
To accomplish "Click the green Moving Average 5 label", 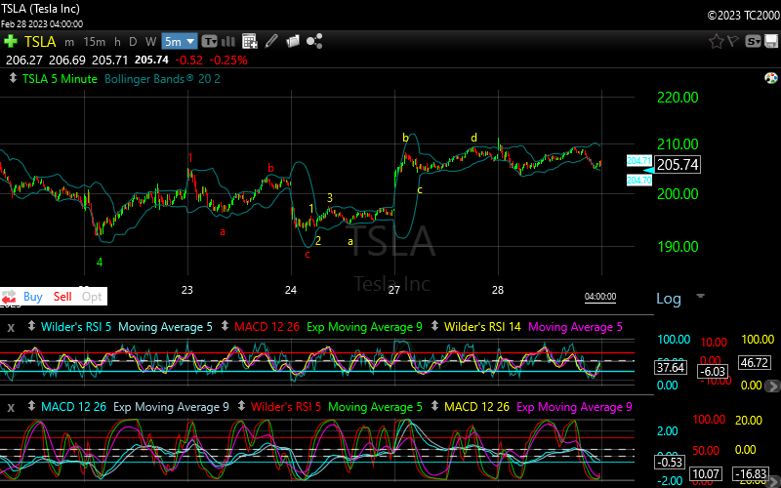I will tap(375, 407).
